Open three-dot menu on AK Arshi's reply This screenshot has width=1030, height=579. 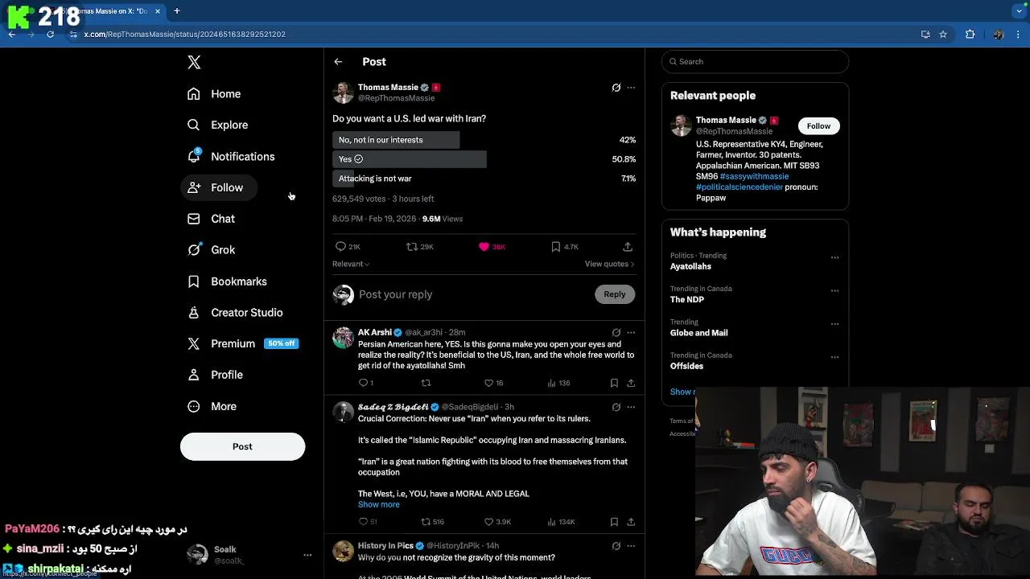pyautogui.click(x=631, y=333)
